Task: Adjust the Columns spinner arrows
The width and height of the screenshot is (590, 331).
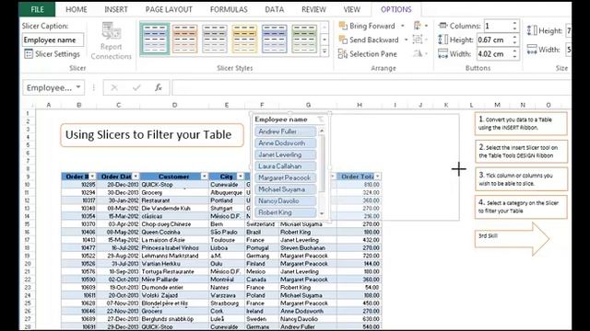Action: 514,26
